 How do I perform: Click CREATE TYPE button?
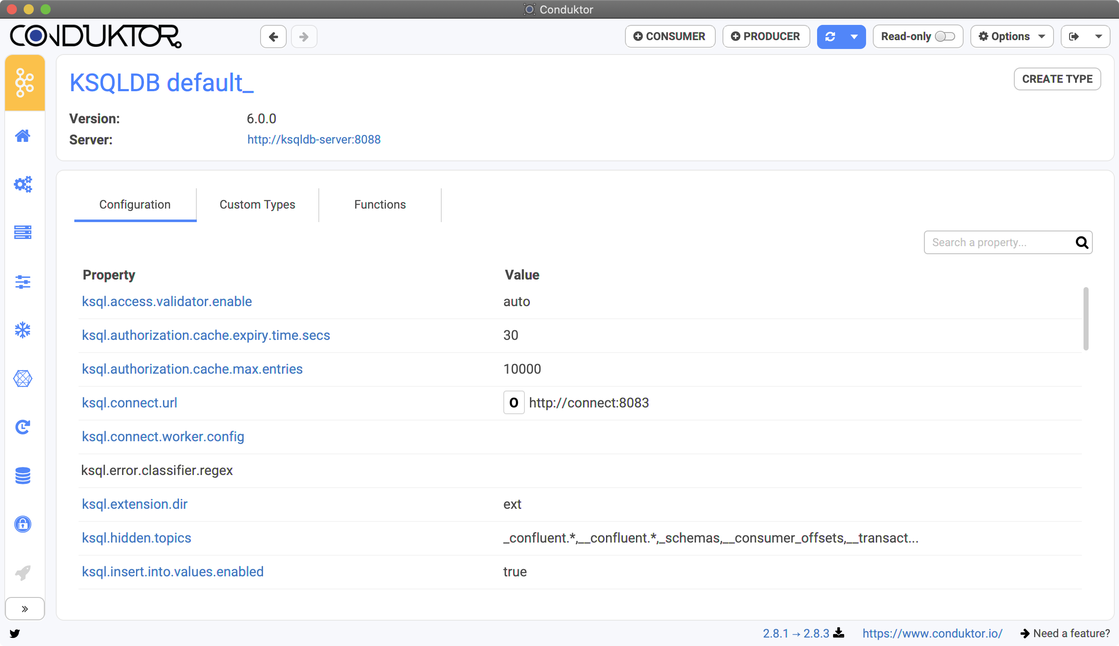click(x=1057, y=79)
